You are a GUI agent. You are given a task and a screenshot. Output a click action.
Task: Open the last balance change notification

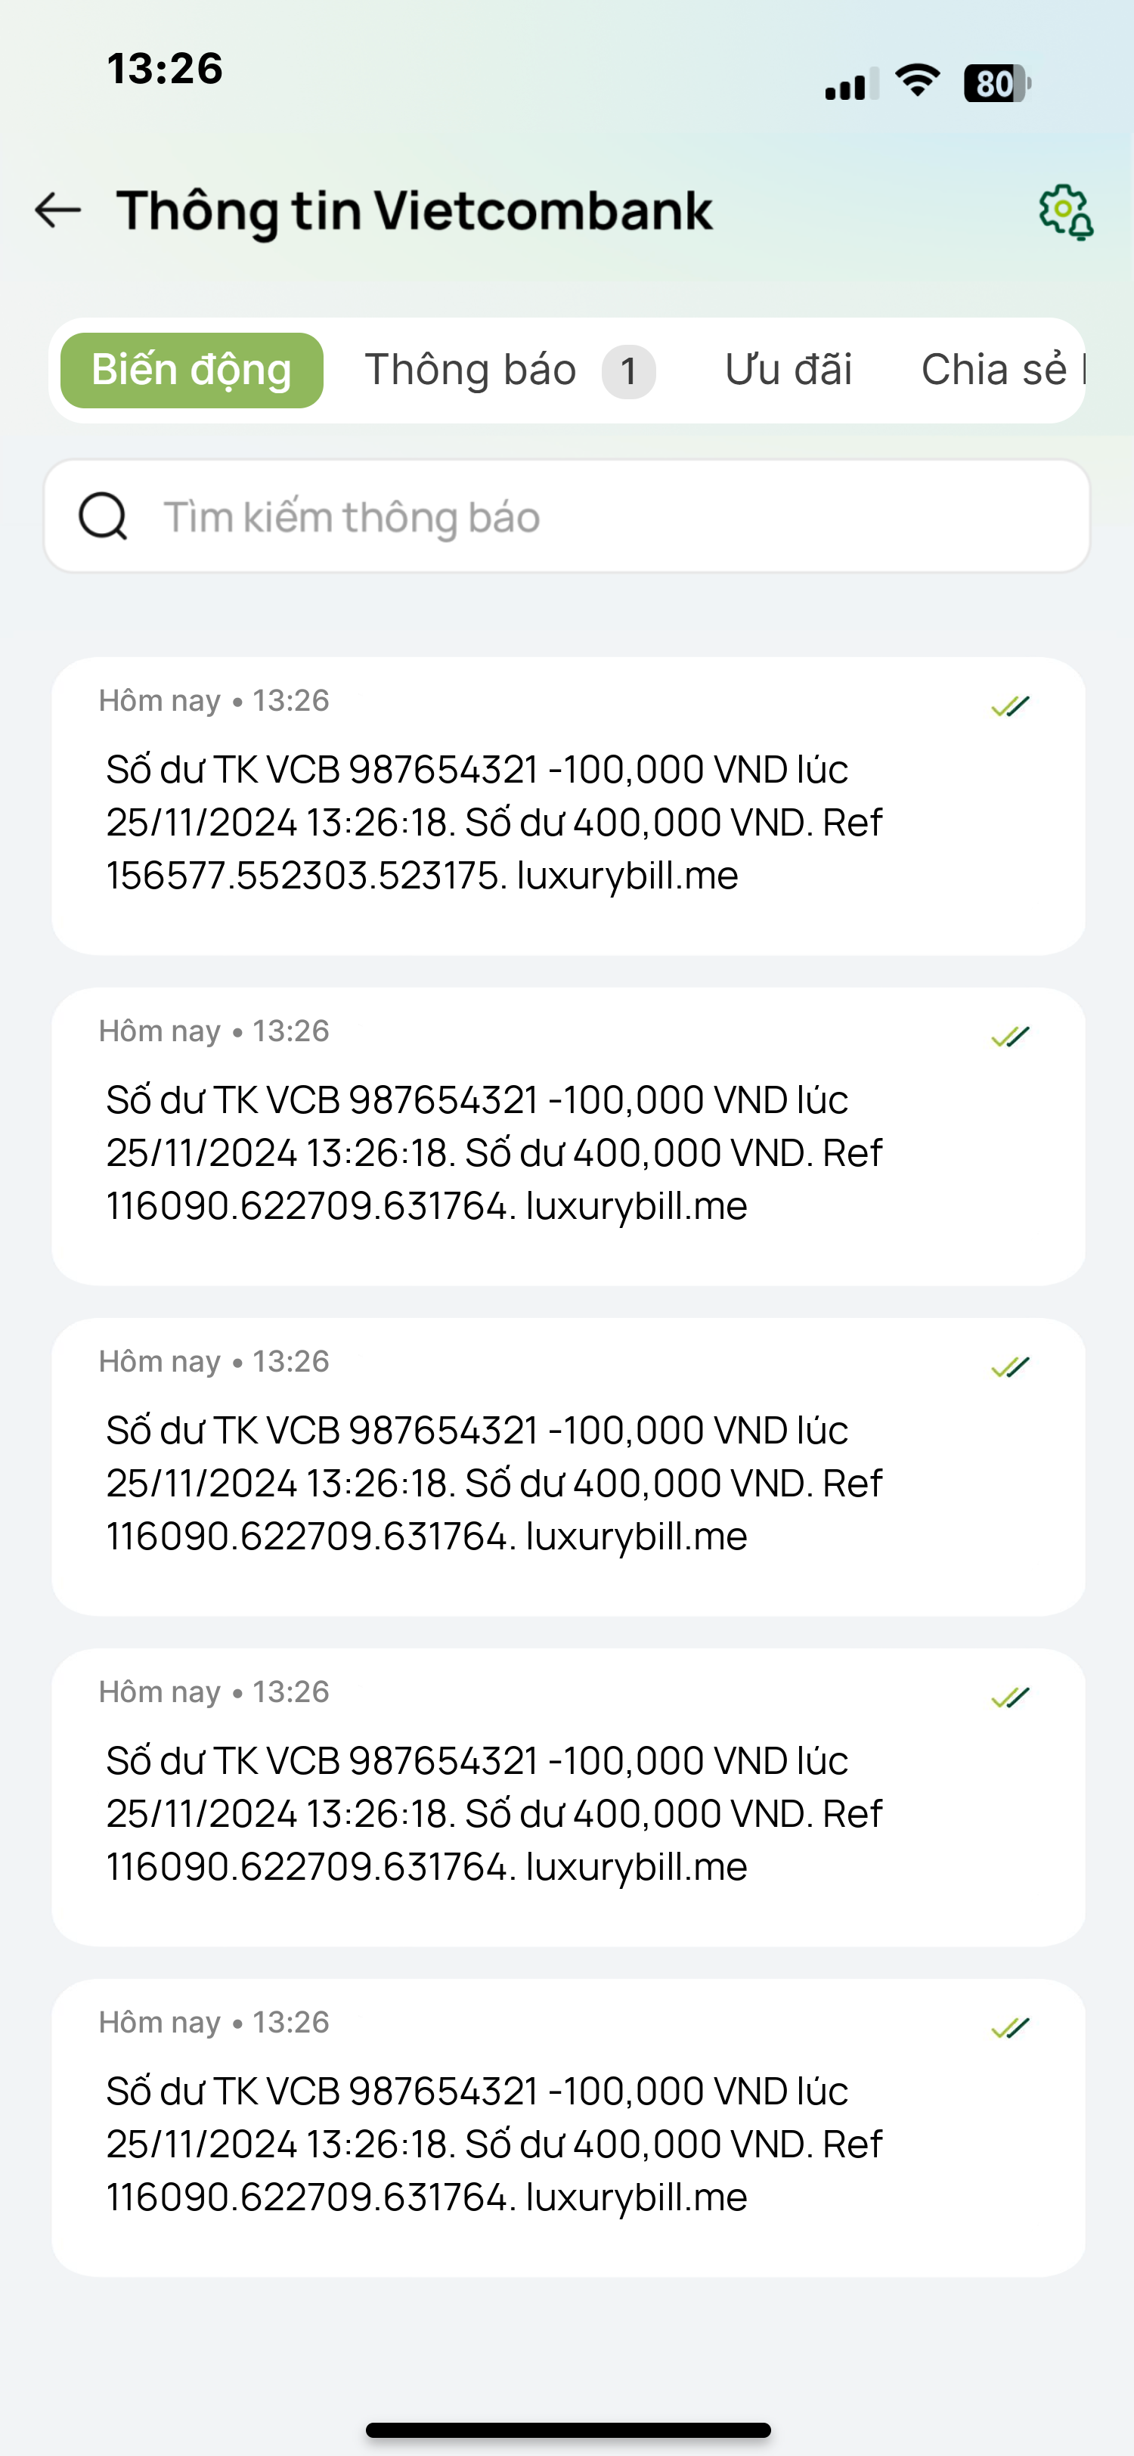pos(568,2128)
